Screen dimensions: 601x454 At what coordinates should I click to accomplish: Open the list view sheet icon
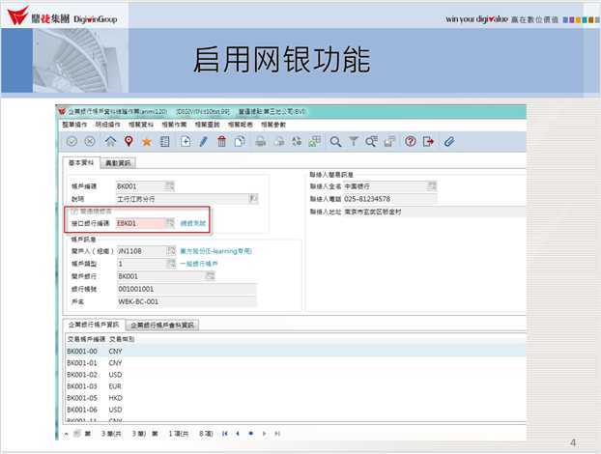165,142
